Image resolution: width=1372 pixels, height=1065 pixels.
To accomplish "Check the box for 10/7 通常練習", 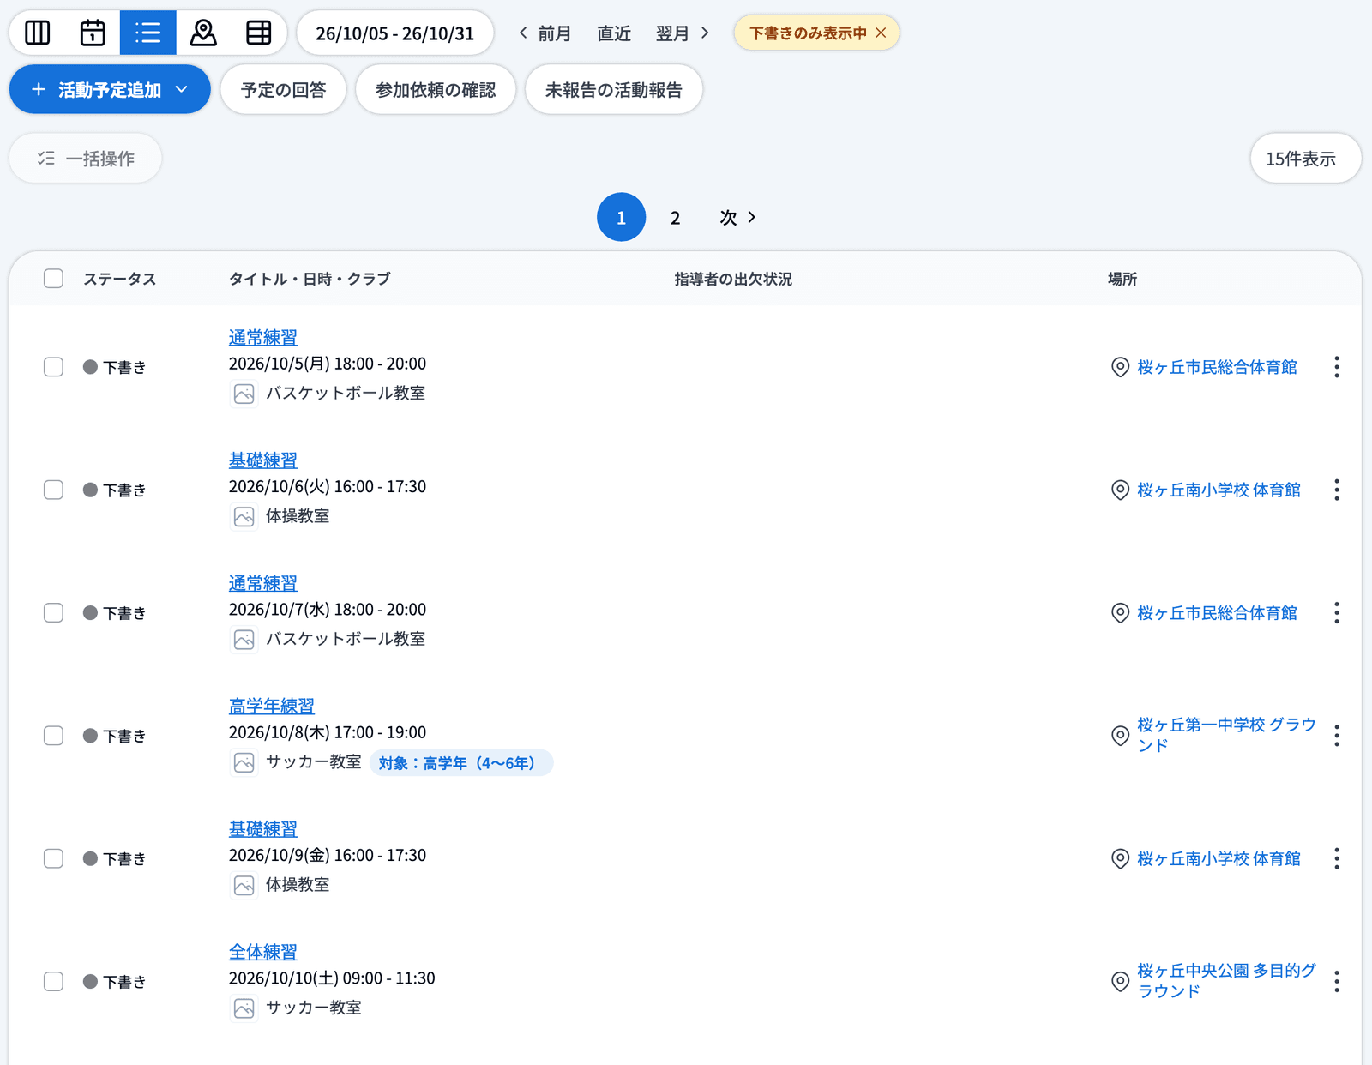I will coord(53,612).
